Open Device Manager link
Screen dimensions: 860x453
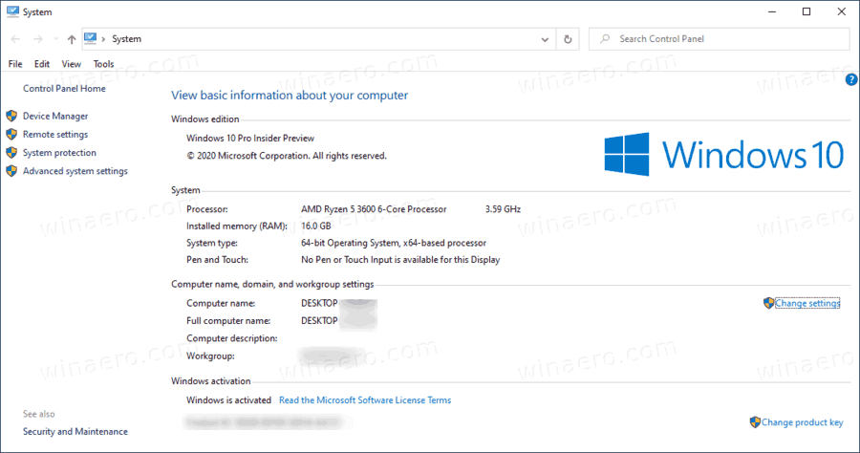tap(55, 117)
